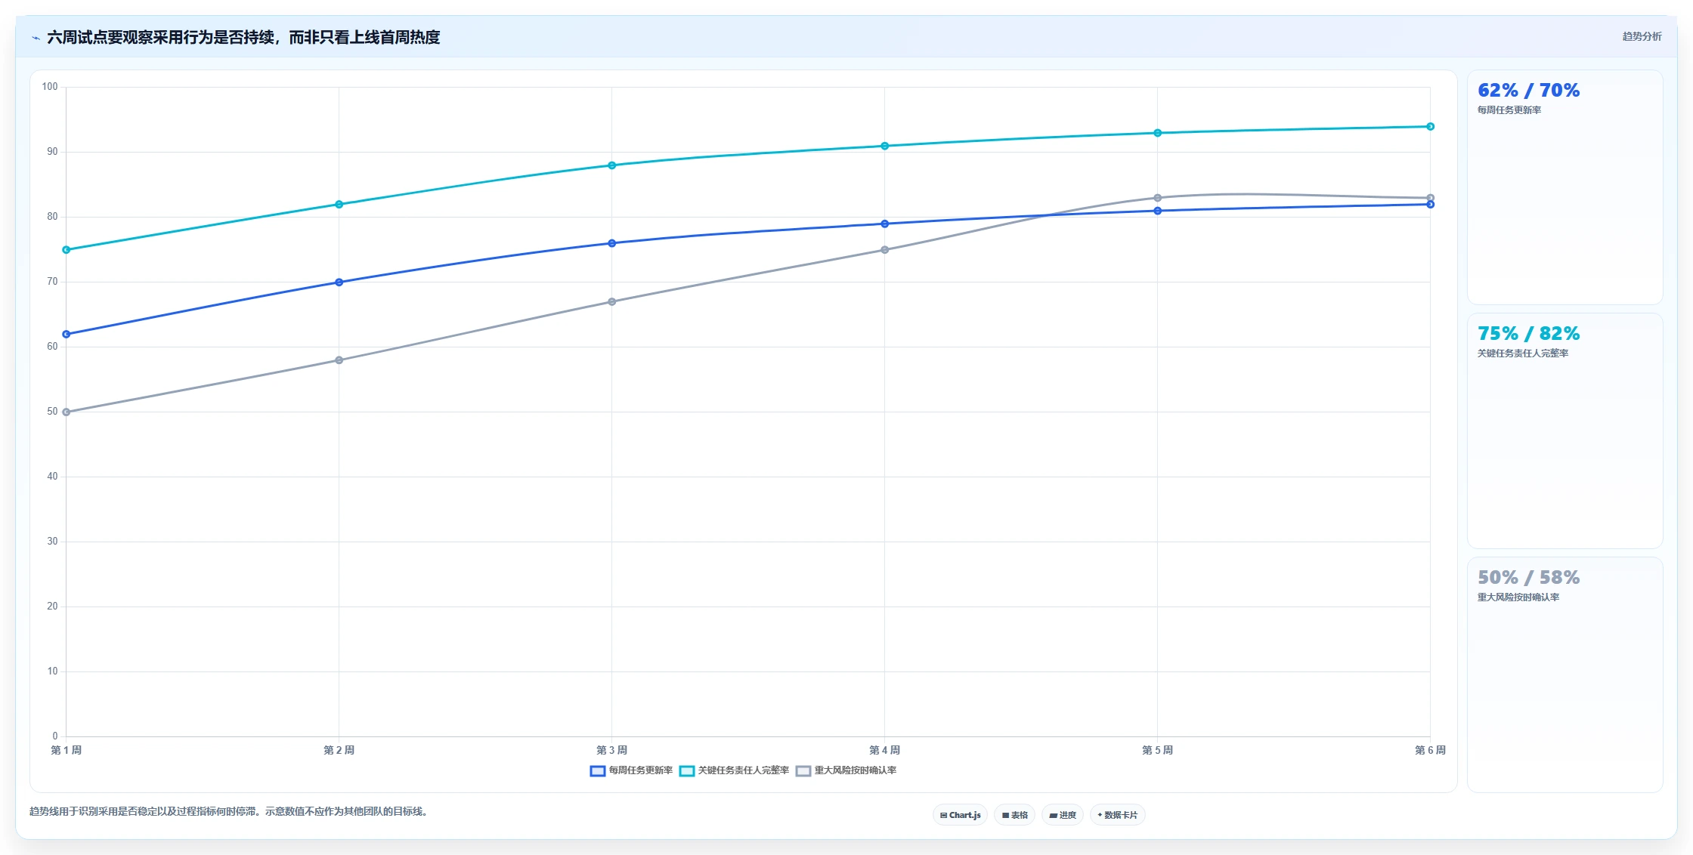Click the 进度 chip
Screen dimensions: 1693x855
point(1062,815)
